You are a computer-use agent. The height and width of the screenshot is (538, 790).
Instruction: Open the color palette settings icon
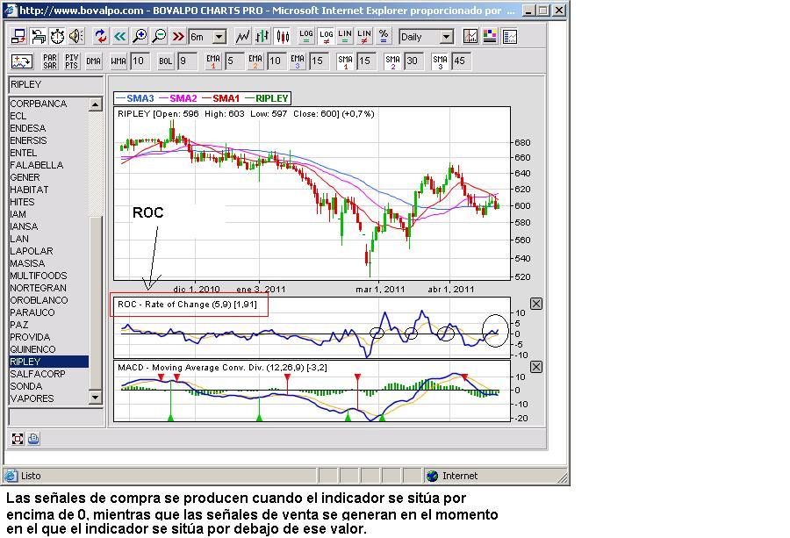490,36
